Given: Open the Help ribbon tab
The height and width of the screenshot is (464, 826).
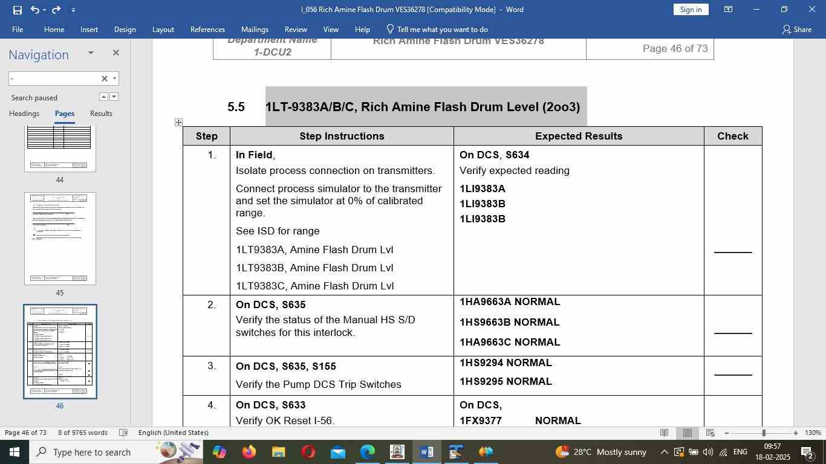Looking at the screenshot, I should [x=362, y=29].
